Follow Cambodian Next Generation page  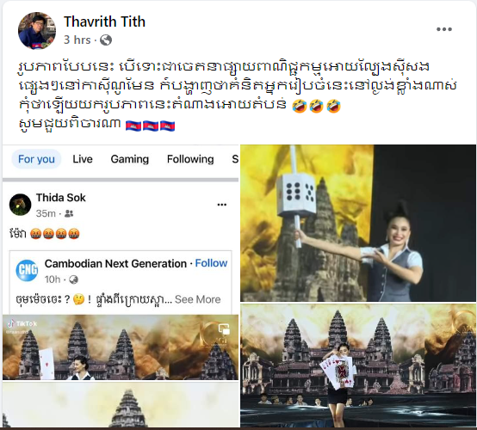pyautogui.click(x=211, y=263)
